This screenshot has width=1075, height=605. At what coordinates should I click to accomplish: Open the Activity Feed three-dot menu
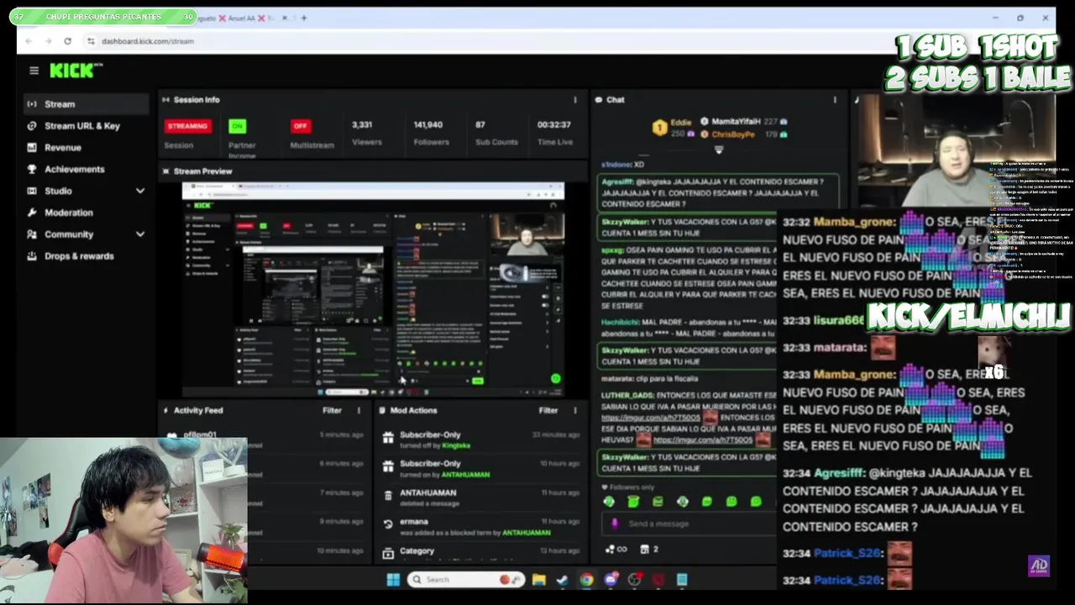point(359,411)
